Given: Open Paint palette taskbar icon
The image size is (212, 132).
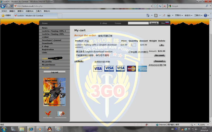Looking at the screenshot, I should click(x=59, y=129).
